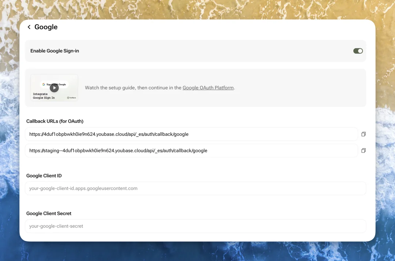Click "Integrate Google Sign In" thumbnail caption

[x=44, y=96]
